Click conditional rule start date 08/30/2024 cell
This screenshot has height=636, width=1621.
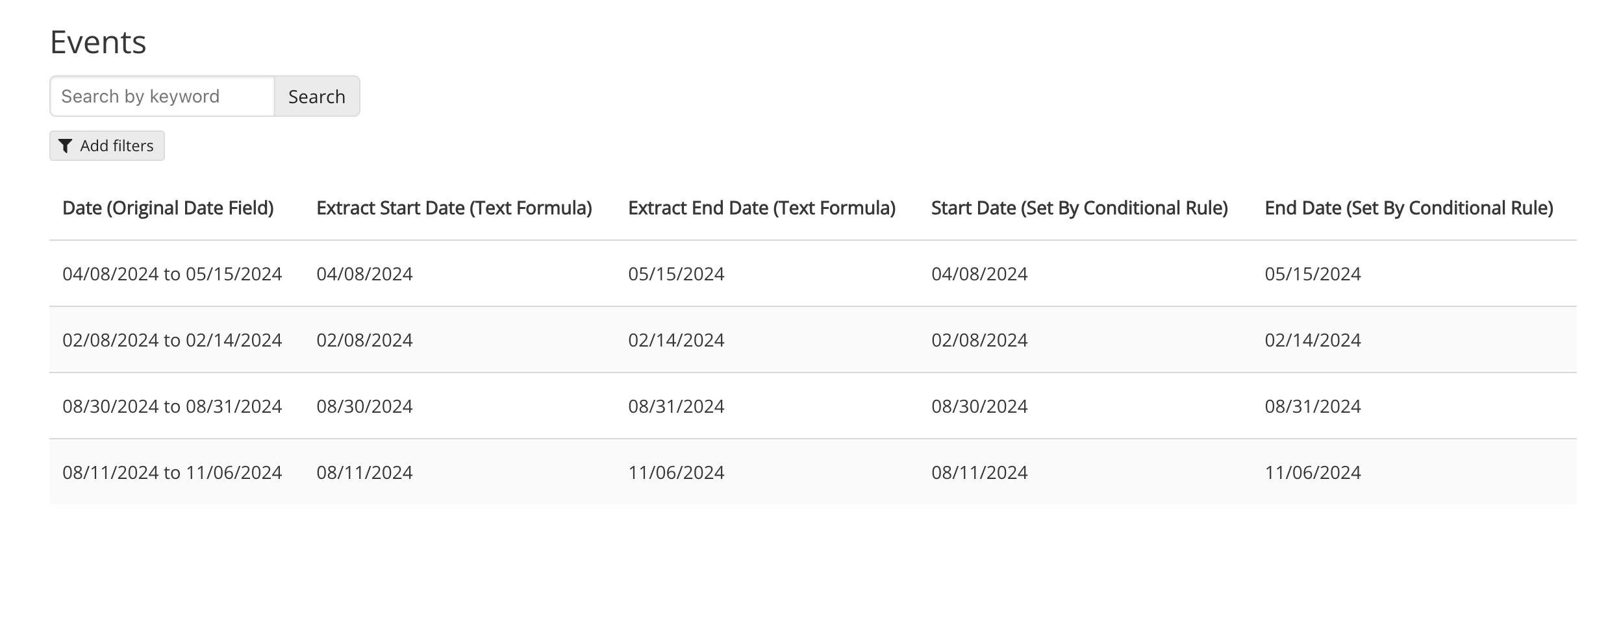(979, 406)
